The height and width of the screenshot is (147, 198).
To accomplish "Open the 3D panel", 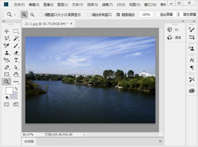I will pyautogui.click(x=173, y=30).
